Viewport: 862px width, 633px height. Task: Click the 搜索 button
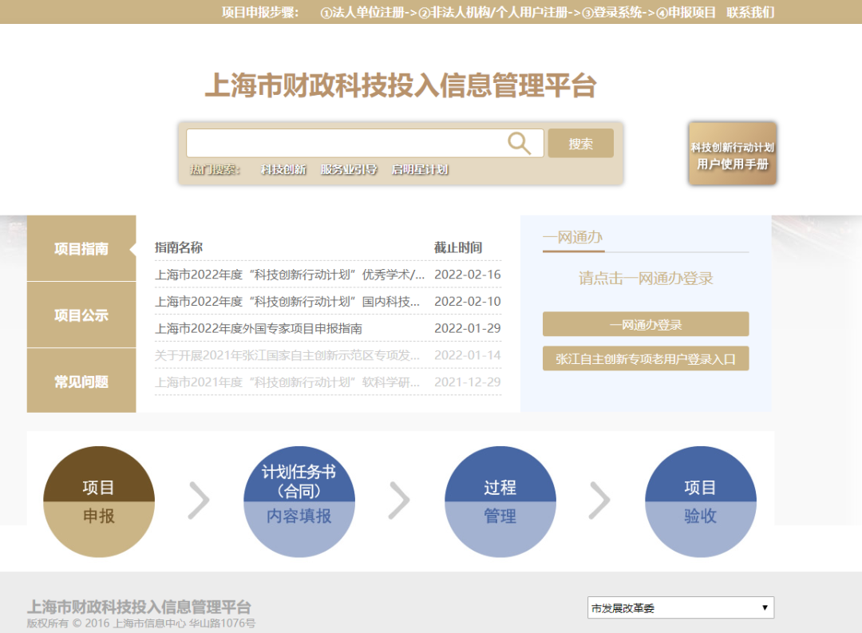(x=580, y=144)
